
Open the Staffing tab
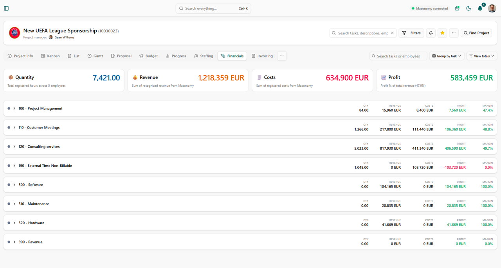tap(204, 56)
